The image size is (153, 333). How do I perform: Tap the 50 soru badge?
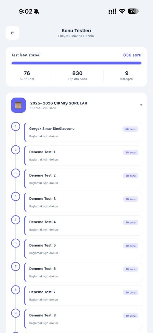130,129
